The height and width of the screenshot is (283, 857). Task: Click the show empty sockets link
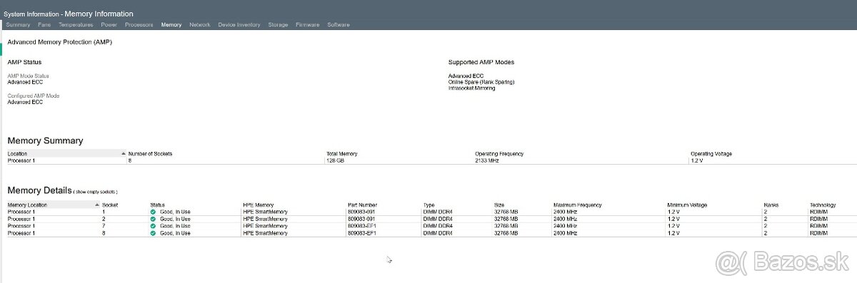[x=96, y=192]
